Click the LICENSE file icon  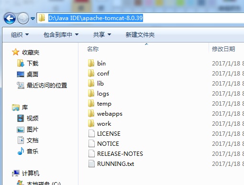click(91, 133)
